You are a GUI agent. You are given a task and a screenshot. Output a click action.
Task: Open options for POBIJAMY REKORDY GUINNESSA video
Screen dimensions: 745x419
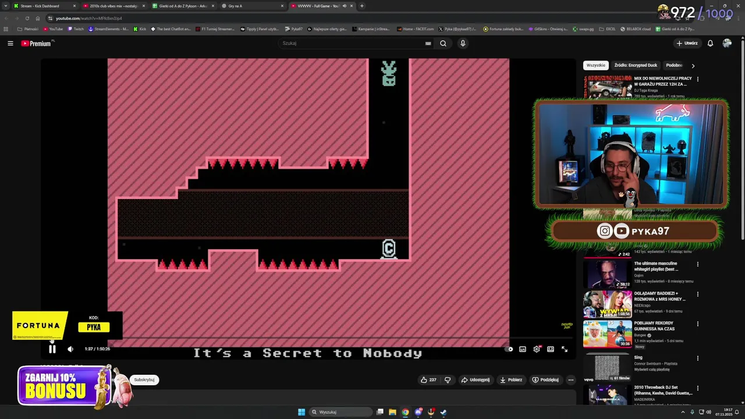pos(698,324)
